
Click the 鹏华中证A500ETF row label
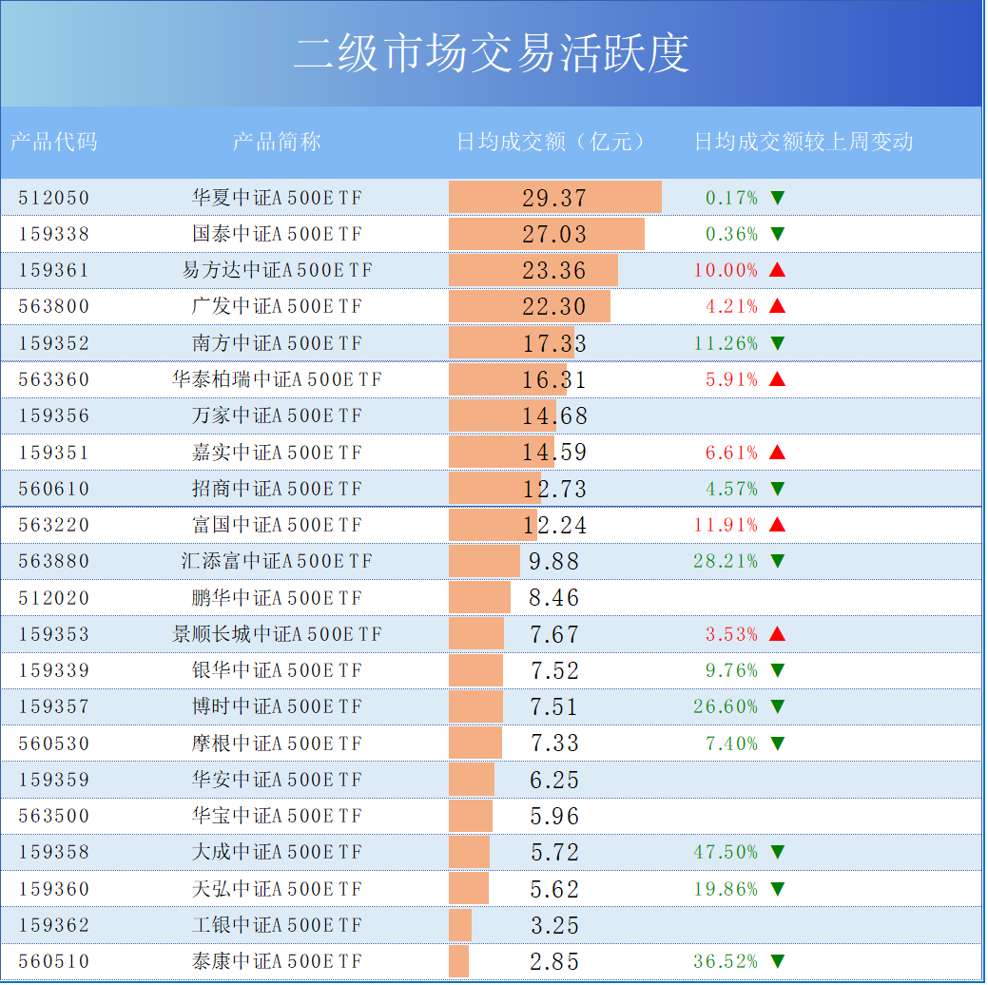[x=276, y=597]
